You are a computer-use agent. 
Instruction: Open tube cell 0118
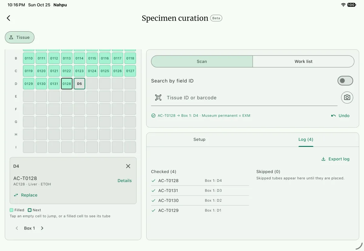(x=130, y=58)
